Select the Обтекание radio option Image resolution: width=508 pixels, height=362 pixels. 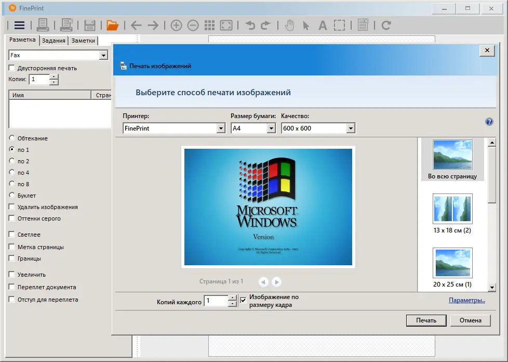point(12,138)
